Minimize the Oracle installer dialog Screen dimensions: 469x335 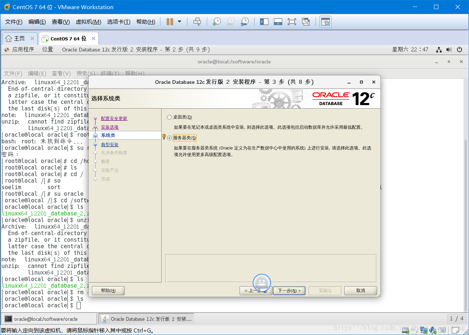pyautogui.click(x=349, y=82)
